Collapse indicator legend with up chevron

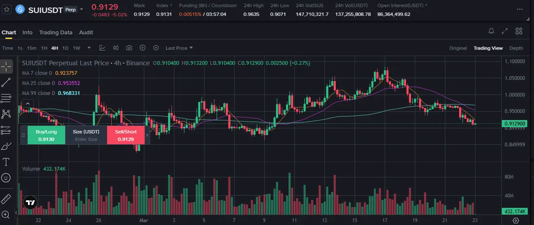pos(28,103)
